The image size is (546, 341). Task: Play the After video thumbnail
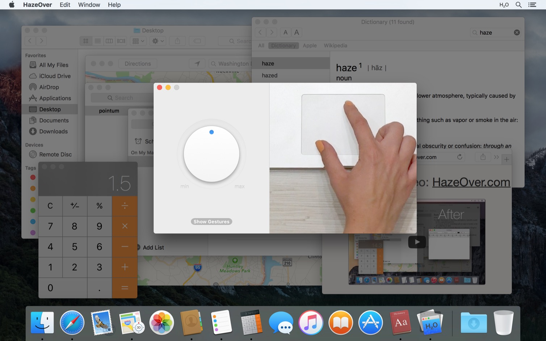click(x=417, y=241)
